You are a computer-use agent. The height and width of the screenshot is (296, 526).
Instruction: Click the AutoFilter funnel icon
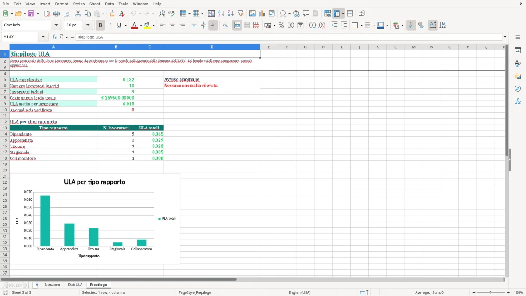point(240,14)
